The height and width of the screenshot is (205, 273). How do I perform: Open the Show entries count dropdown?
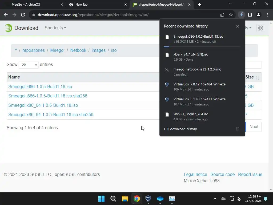29,65
